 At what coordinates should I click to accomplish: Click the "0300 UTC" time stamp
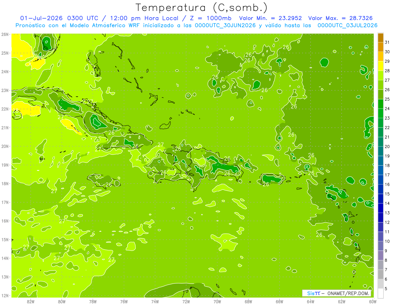(82, 18)
